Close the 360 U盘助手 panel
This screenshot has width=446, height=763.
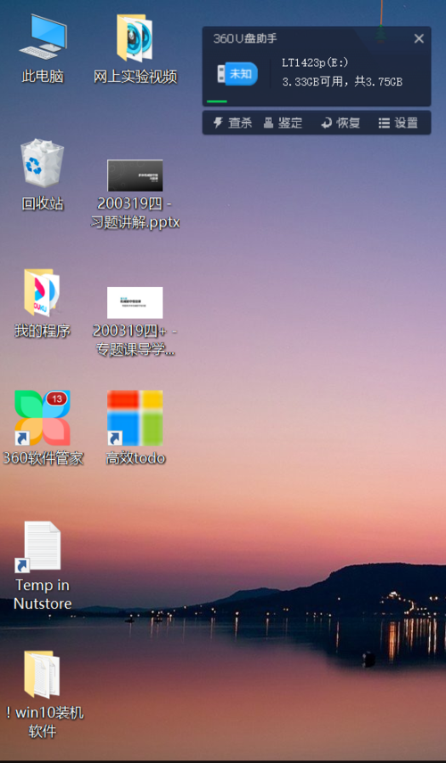pos(418,39)
